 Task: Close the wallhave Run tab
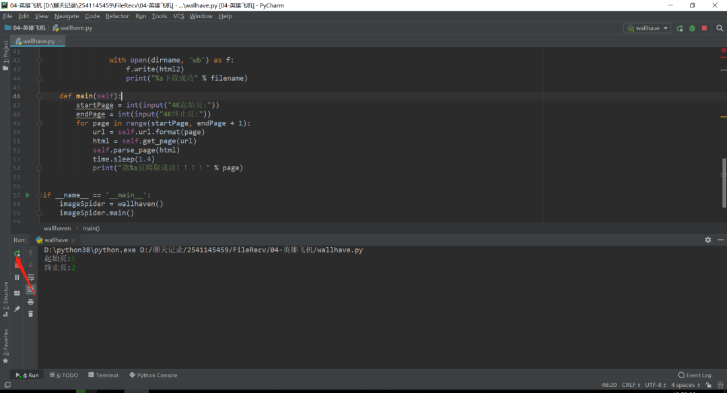(73, 240)
